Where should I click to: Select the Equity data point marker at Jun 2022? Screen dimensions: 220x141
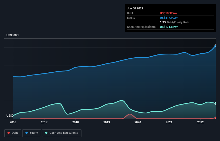click(215, 46)
